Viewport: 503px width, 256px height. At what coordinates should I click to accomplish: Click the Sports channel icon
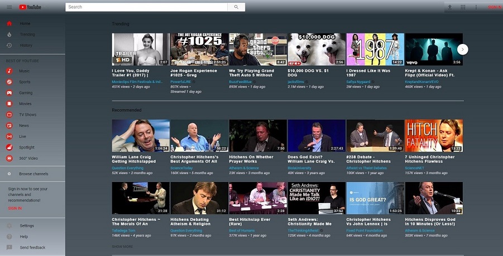tap(9, 82)
